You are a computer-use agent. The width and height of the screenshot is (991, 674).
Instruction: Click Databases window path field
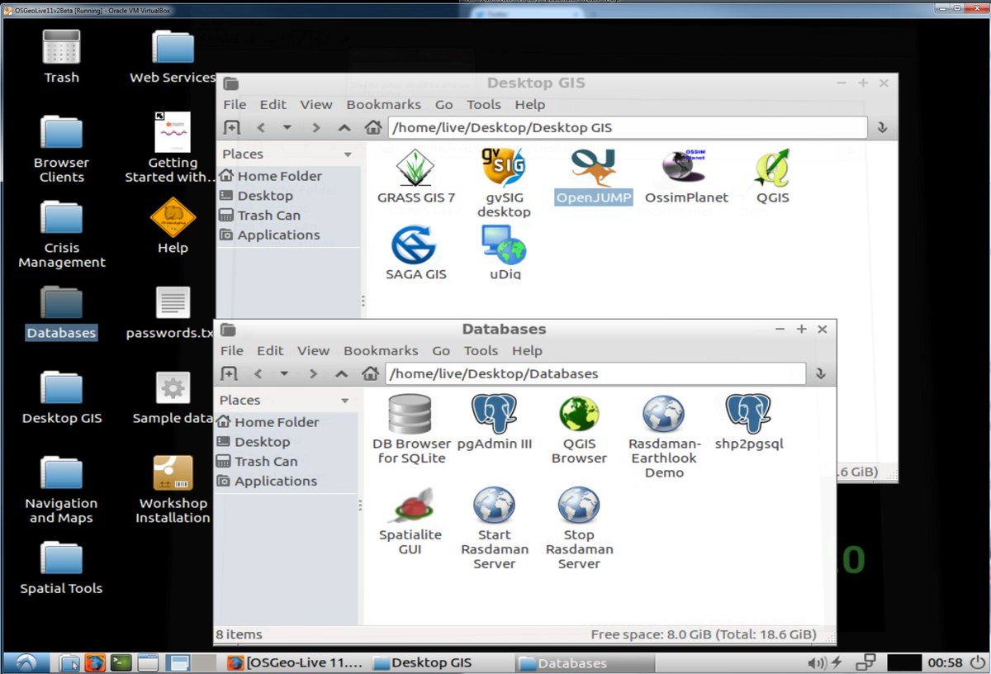pos(595,373)
